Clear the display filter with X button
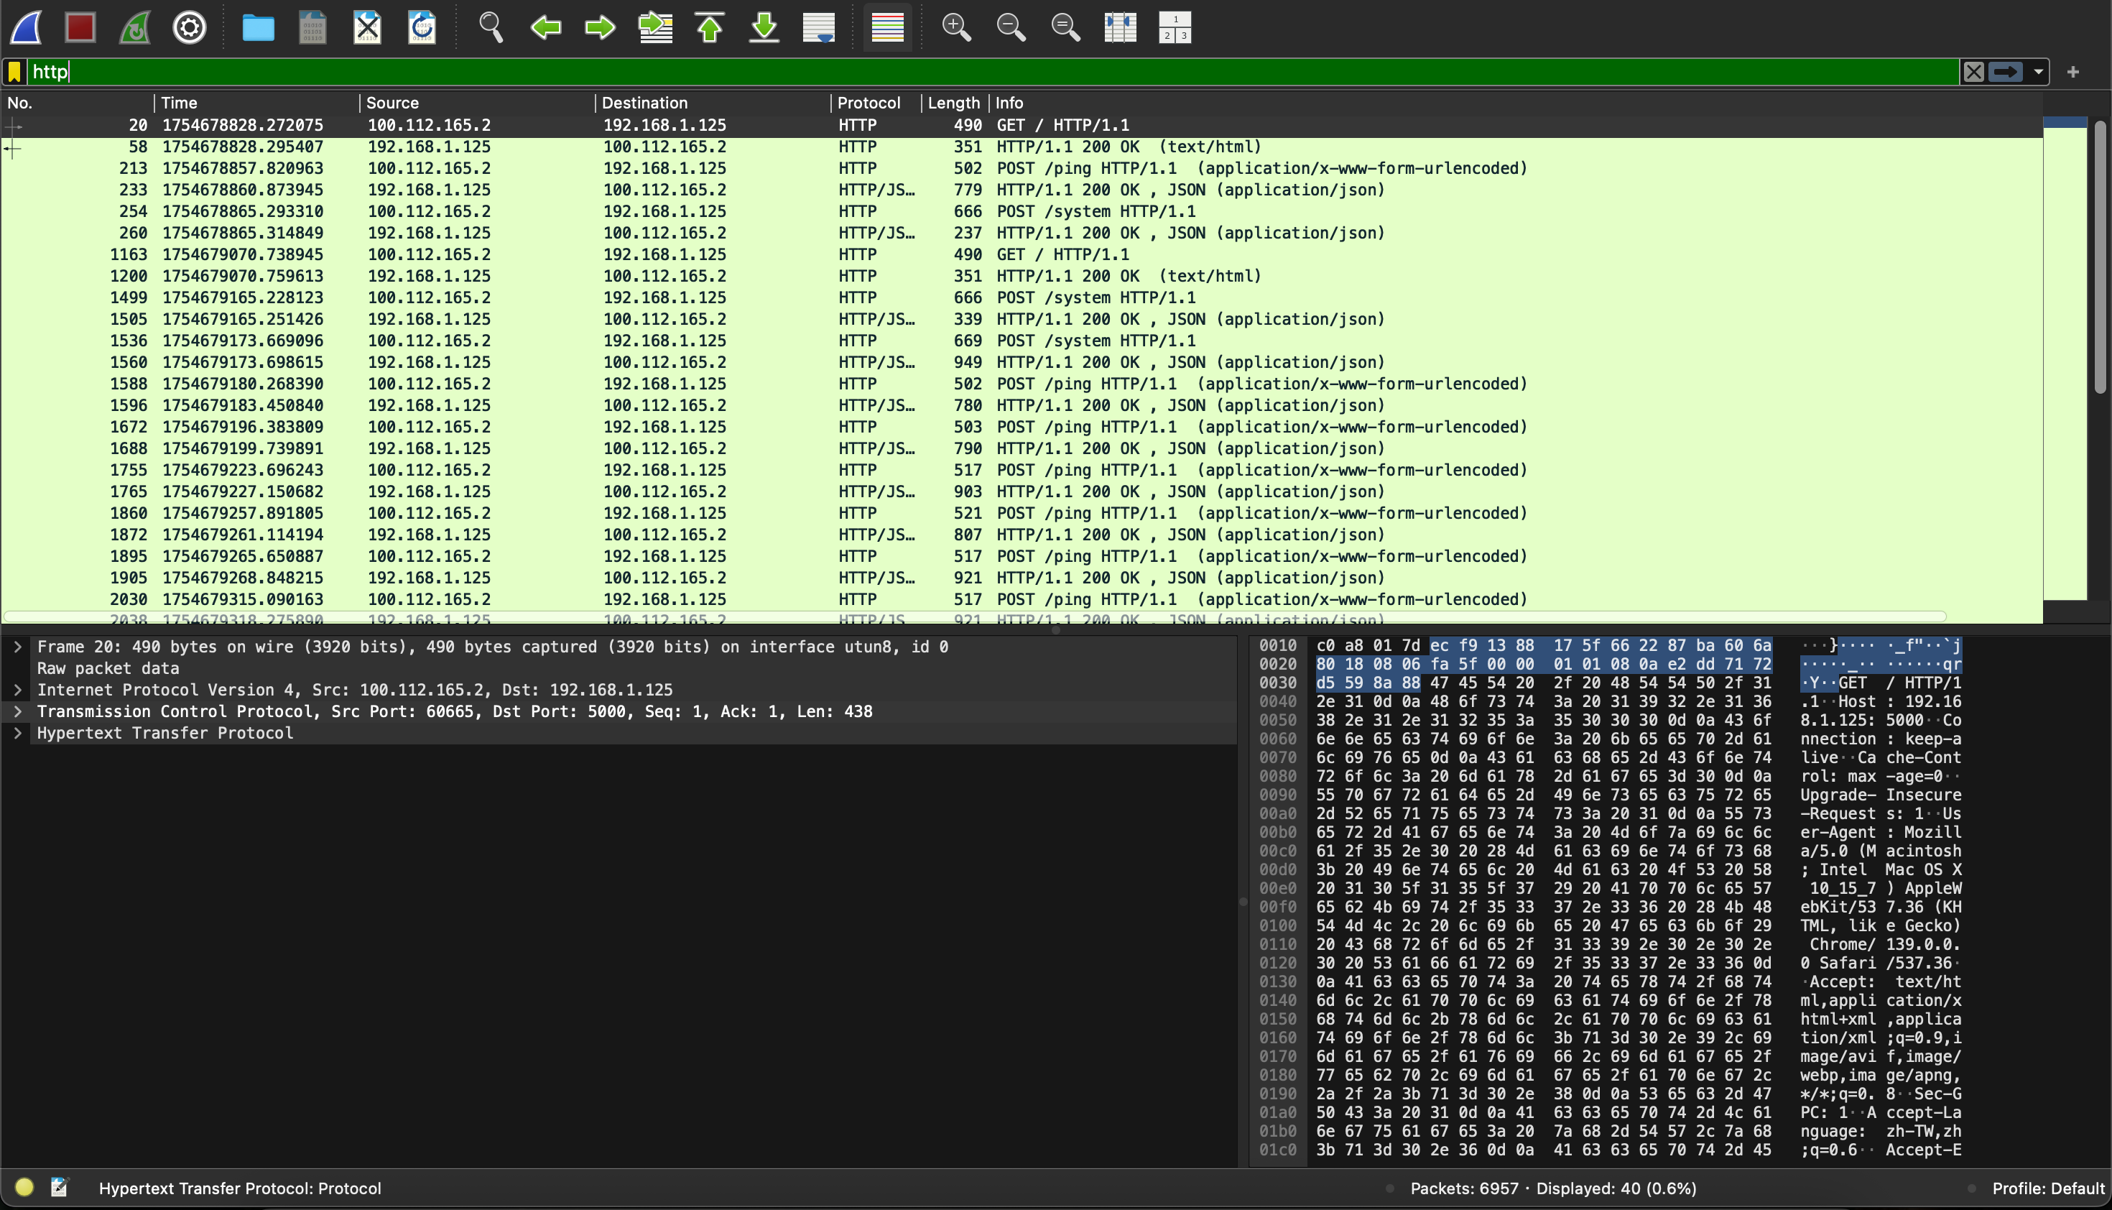This screenshot has width=2112, height=1210. point(1974,73)
